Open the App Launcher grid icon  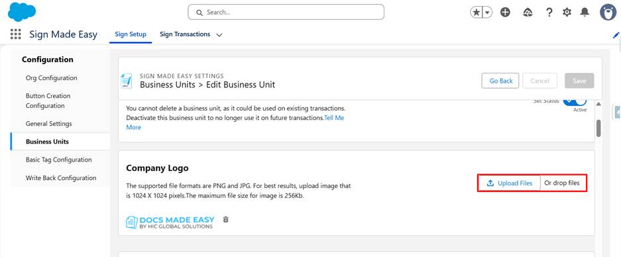click(x=15, y=34)
